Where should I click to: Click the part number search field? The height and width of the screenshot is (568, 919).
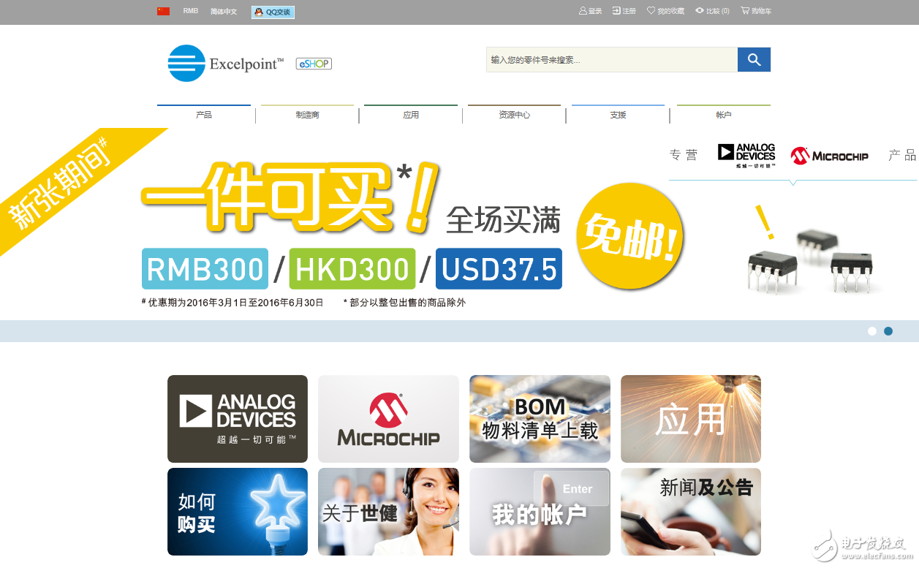(x=611, y=60)
